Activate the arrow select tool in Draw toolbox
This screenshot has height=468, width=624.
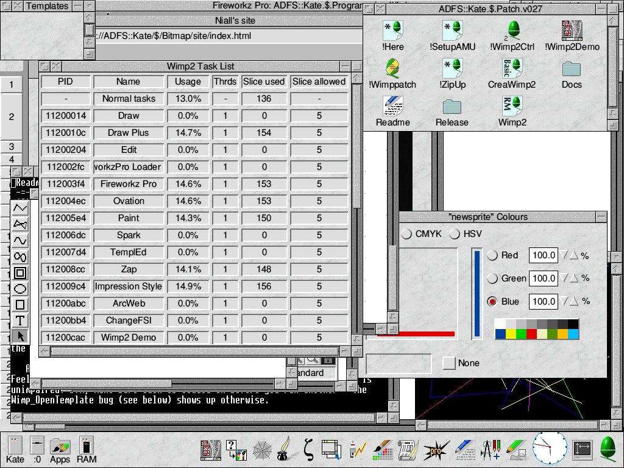20,336
